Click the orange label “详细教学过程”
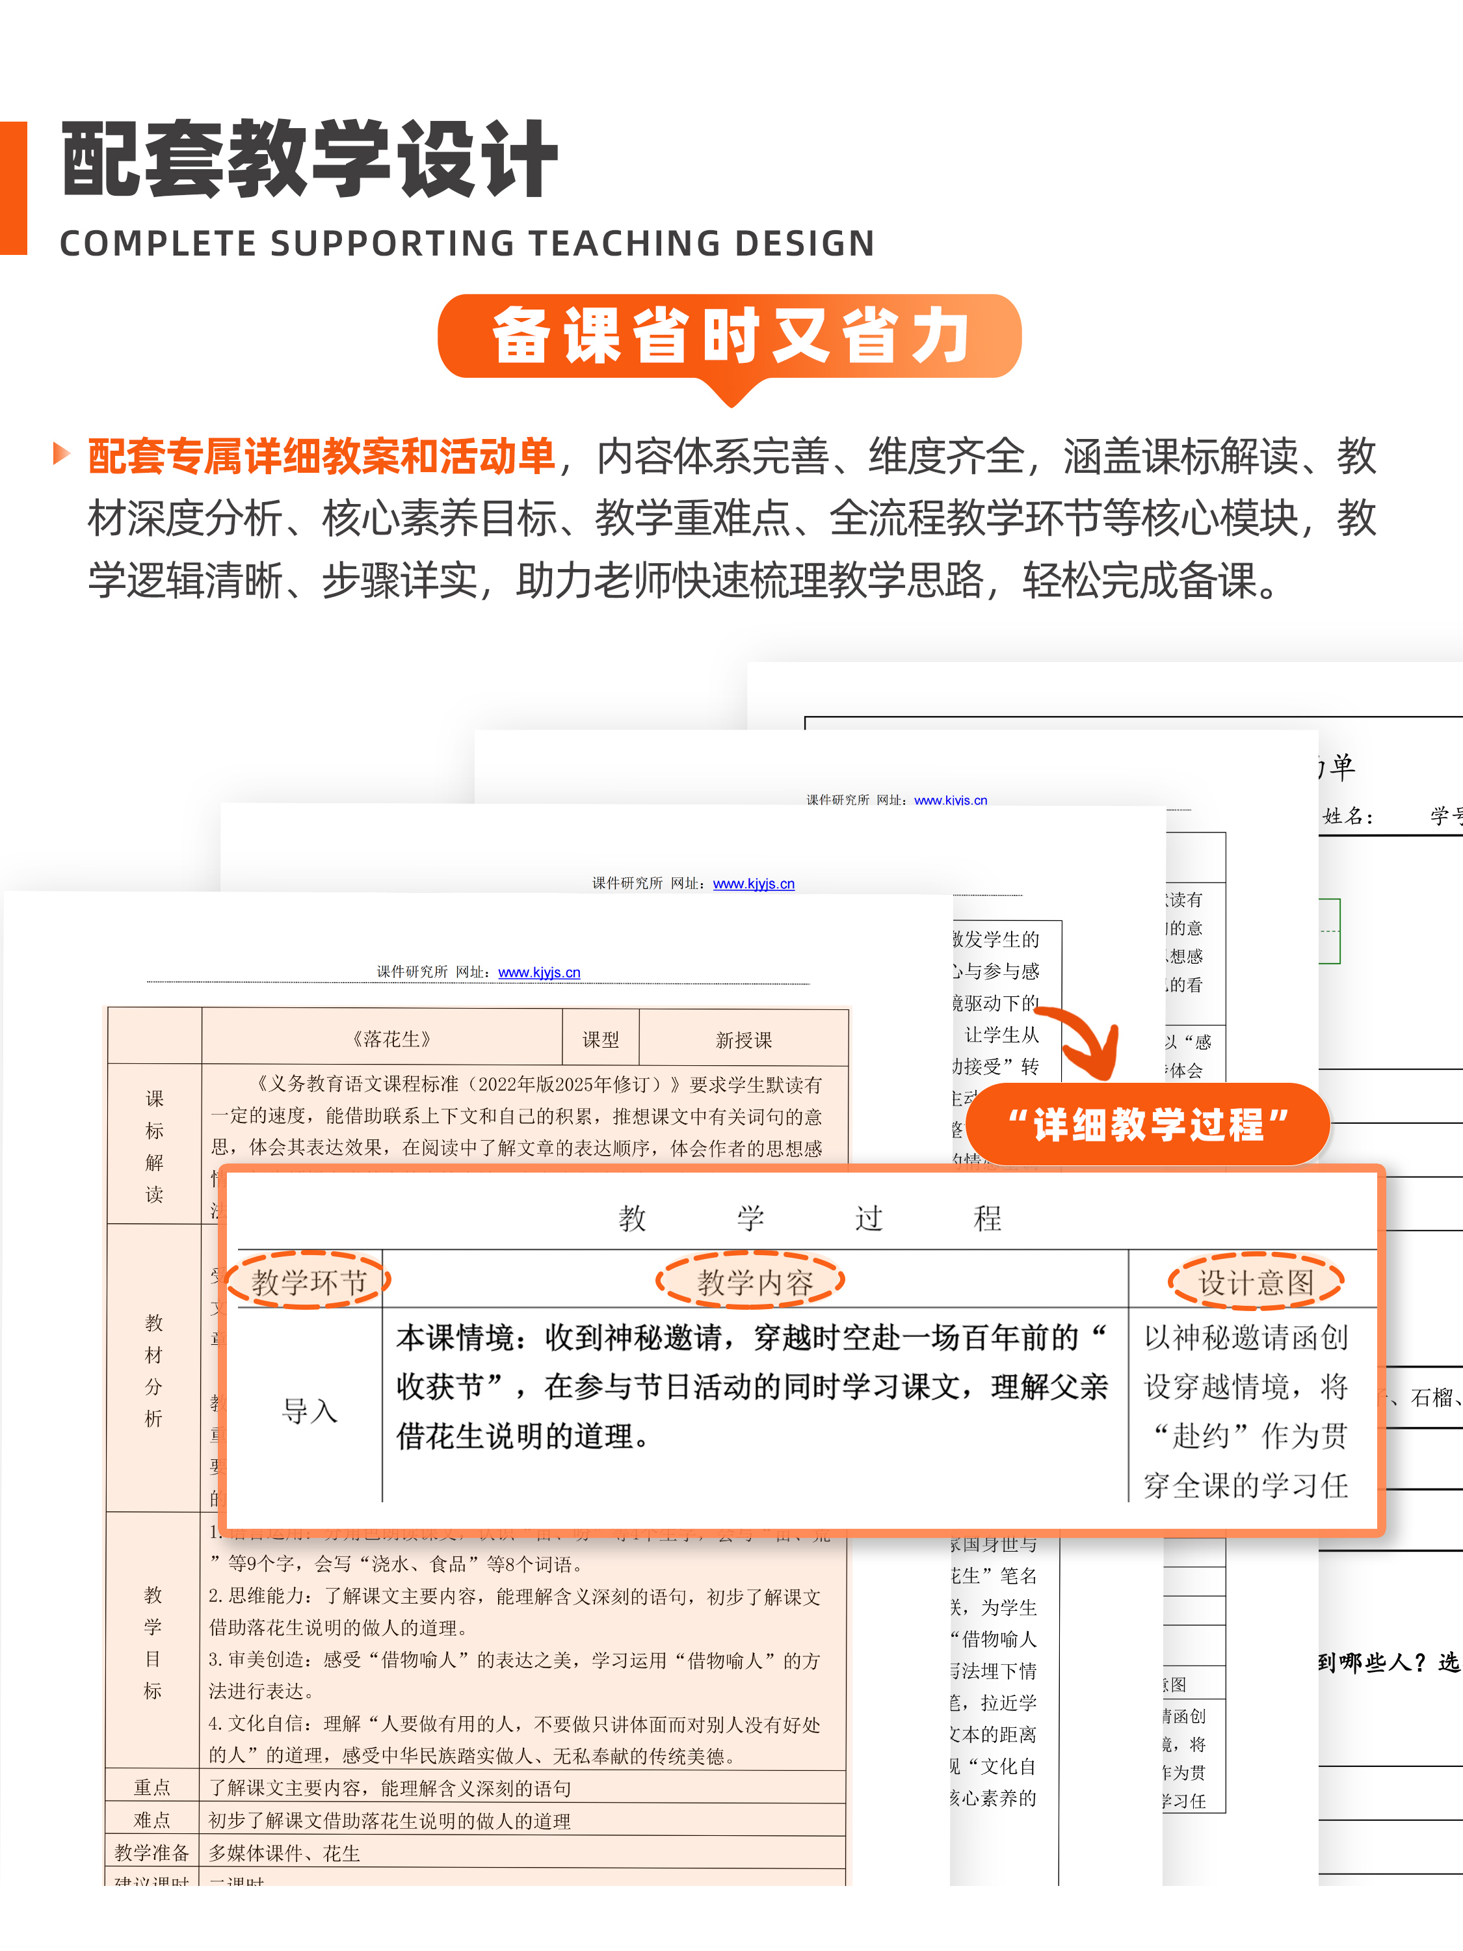The height and width of the screenshot is (1951, 1463). [1147, 1124]
